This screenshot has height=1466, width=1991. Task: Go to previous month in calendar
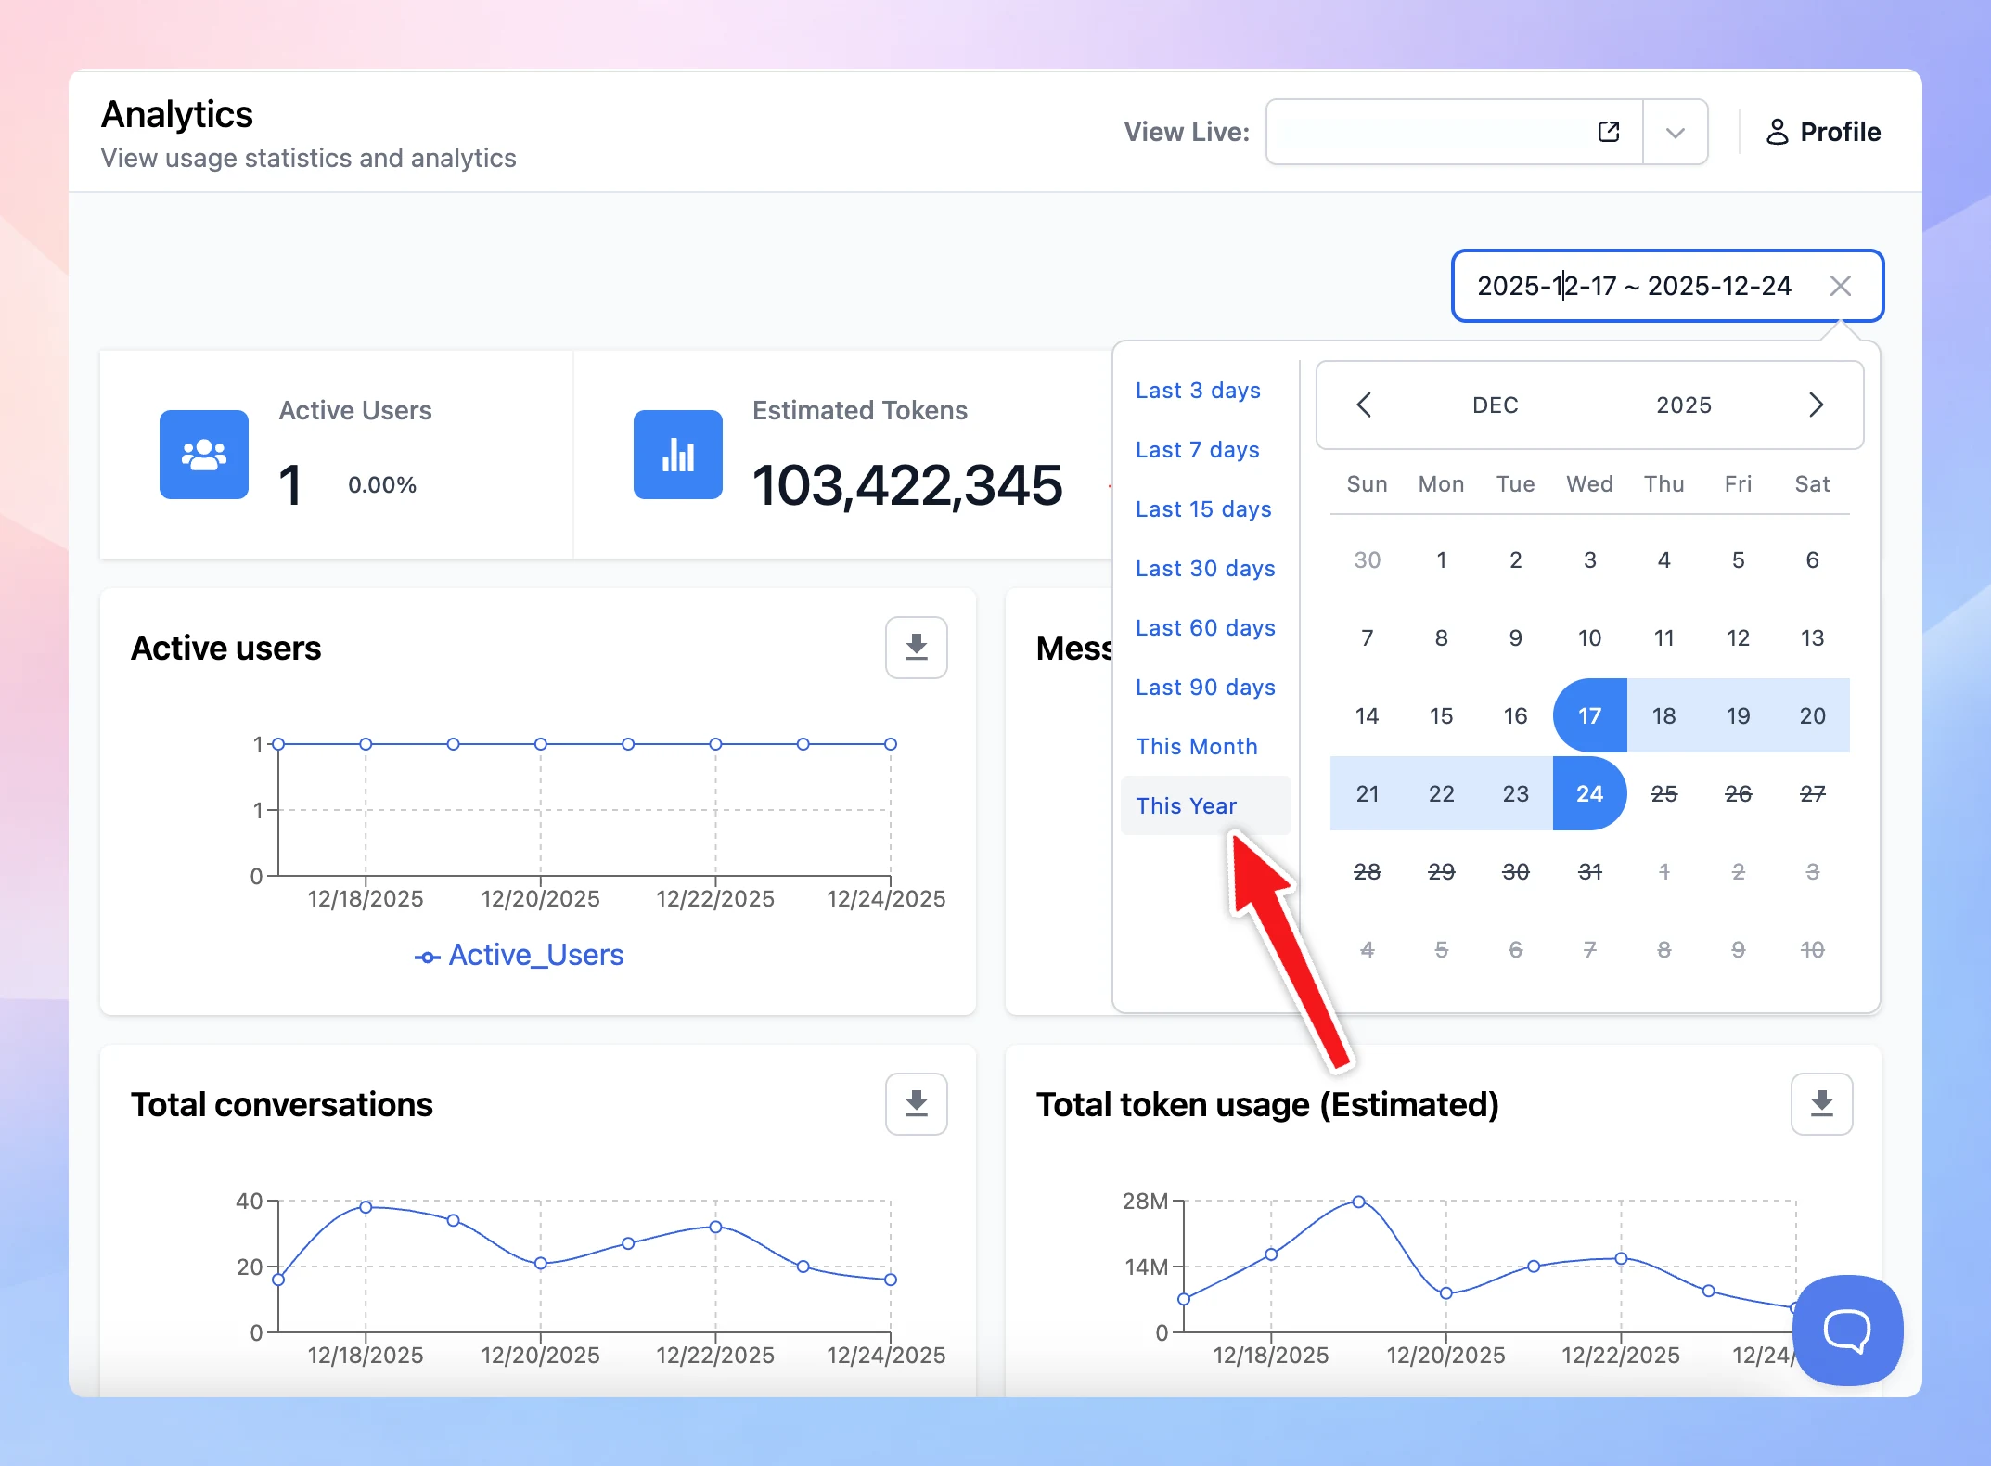[1364, 405]
